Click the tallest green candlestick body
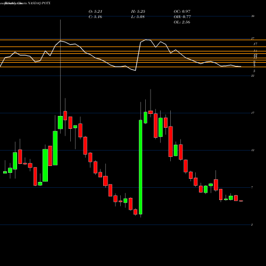 coord(140,167)
